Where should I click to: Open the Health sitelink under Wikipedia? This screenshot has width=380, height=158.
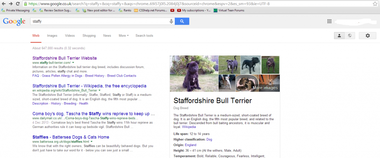tap(83, 103)
